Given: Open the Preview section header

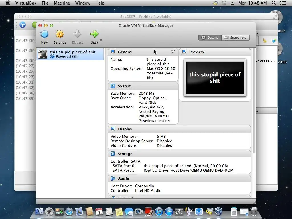Looking at the screenshot, I should (197, 52).
